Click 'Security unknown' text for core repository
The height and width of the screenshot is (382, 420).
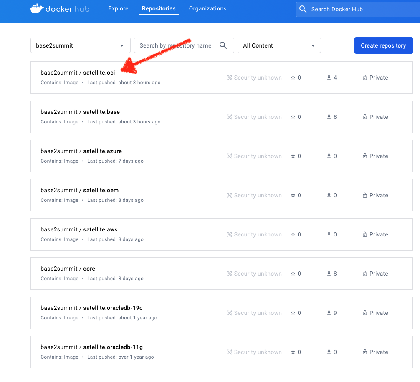(x=258, y=274)
